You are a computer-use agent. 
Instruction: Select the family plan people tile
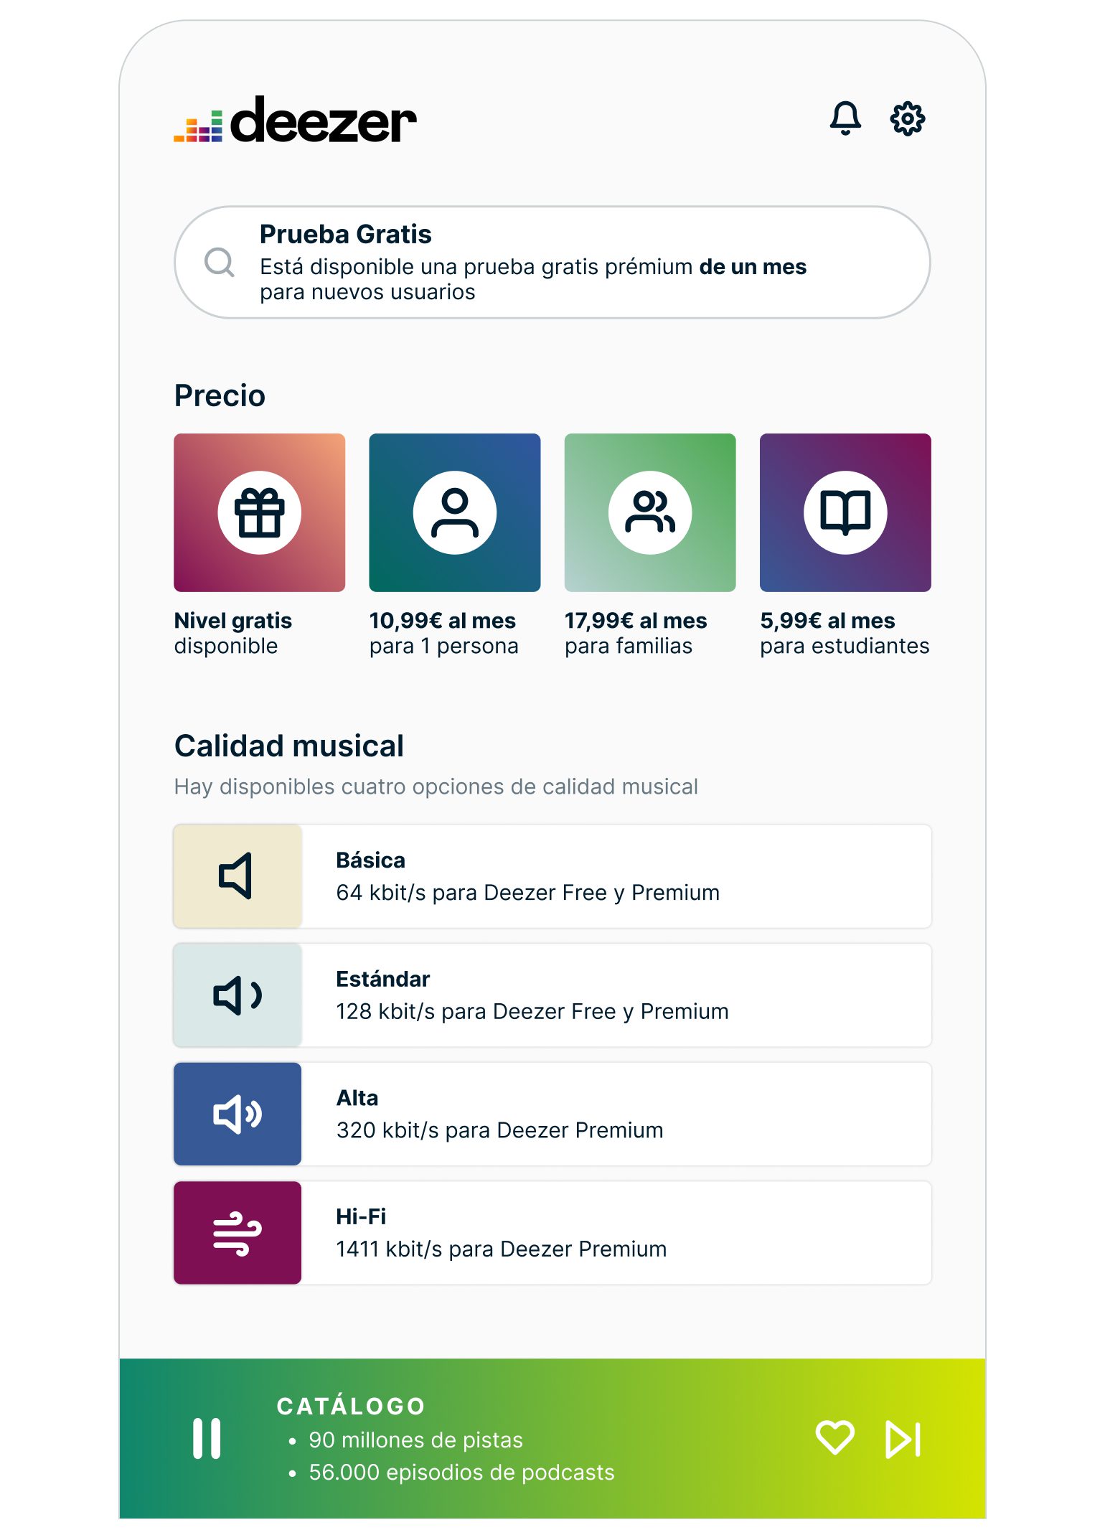[x=650, y=512]
